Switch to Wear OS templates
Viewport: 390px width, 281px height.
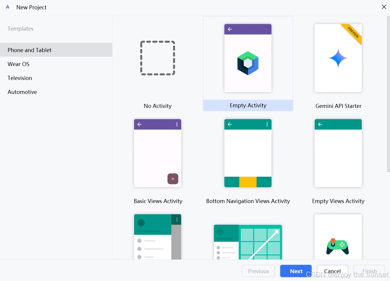(x=56, y=64)
